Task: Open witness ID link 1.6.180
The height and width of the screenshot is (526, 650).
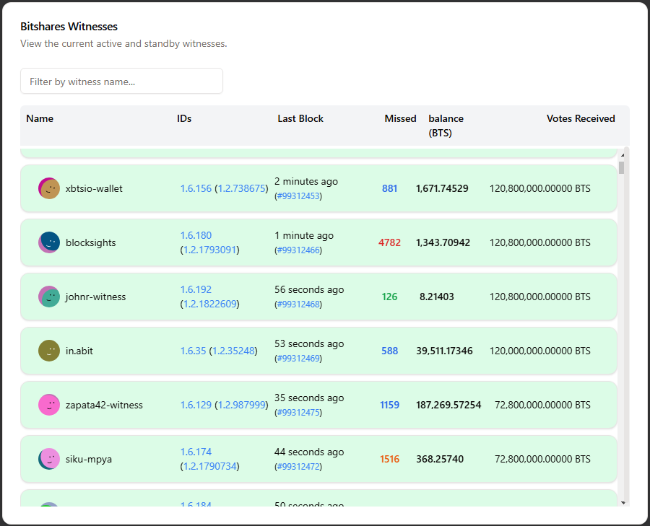Action: click(196, 235)
